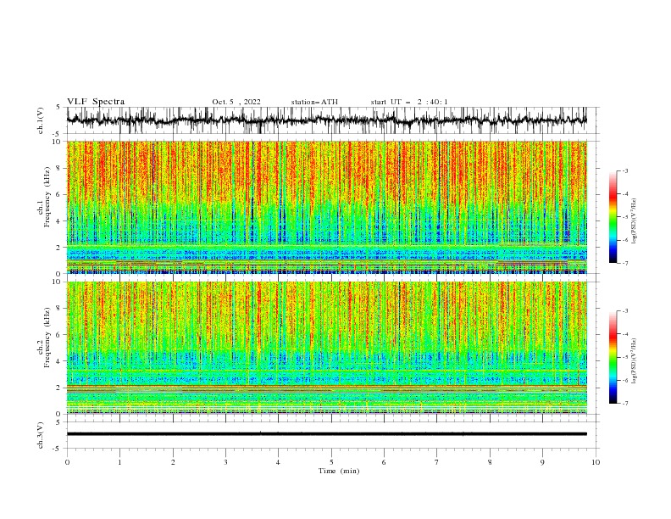
Task: Click the ch.2 'Frequency (kHz)' axis label
Action: point(47,338)
